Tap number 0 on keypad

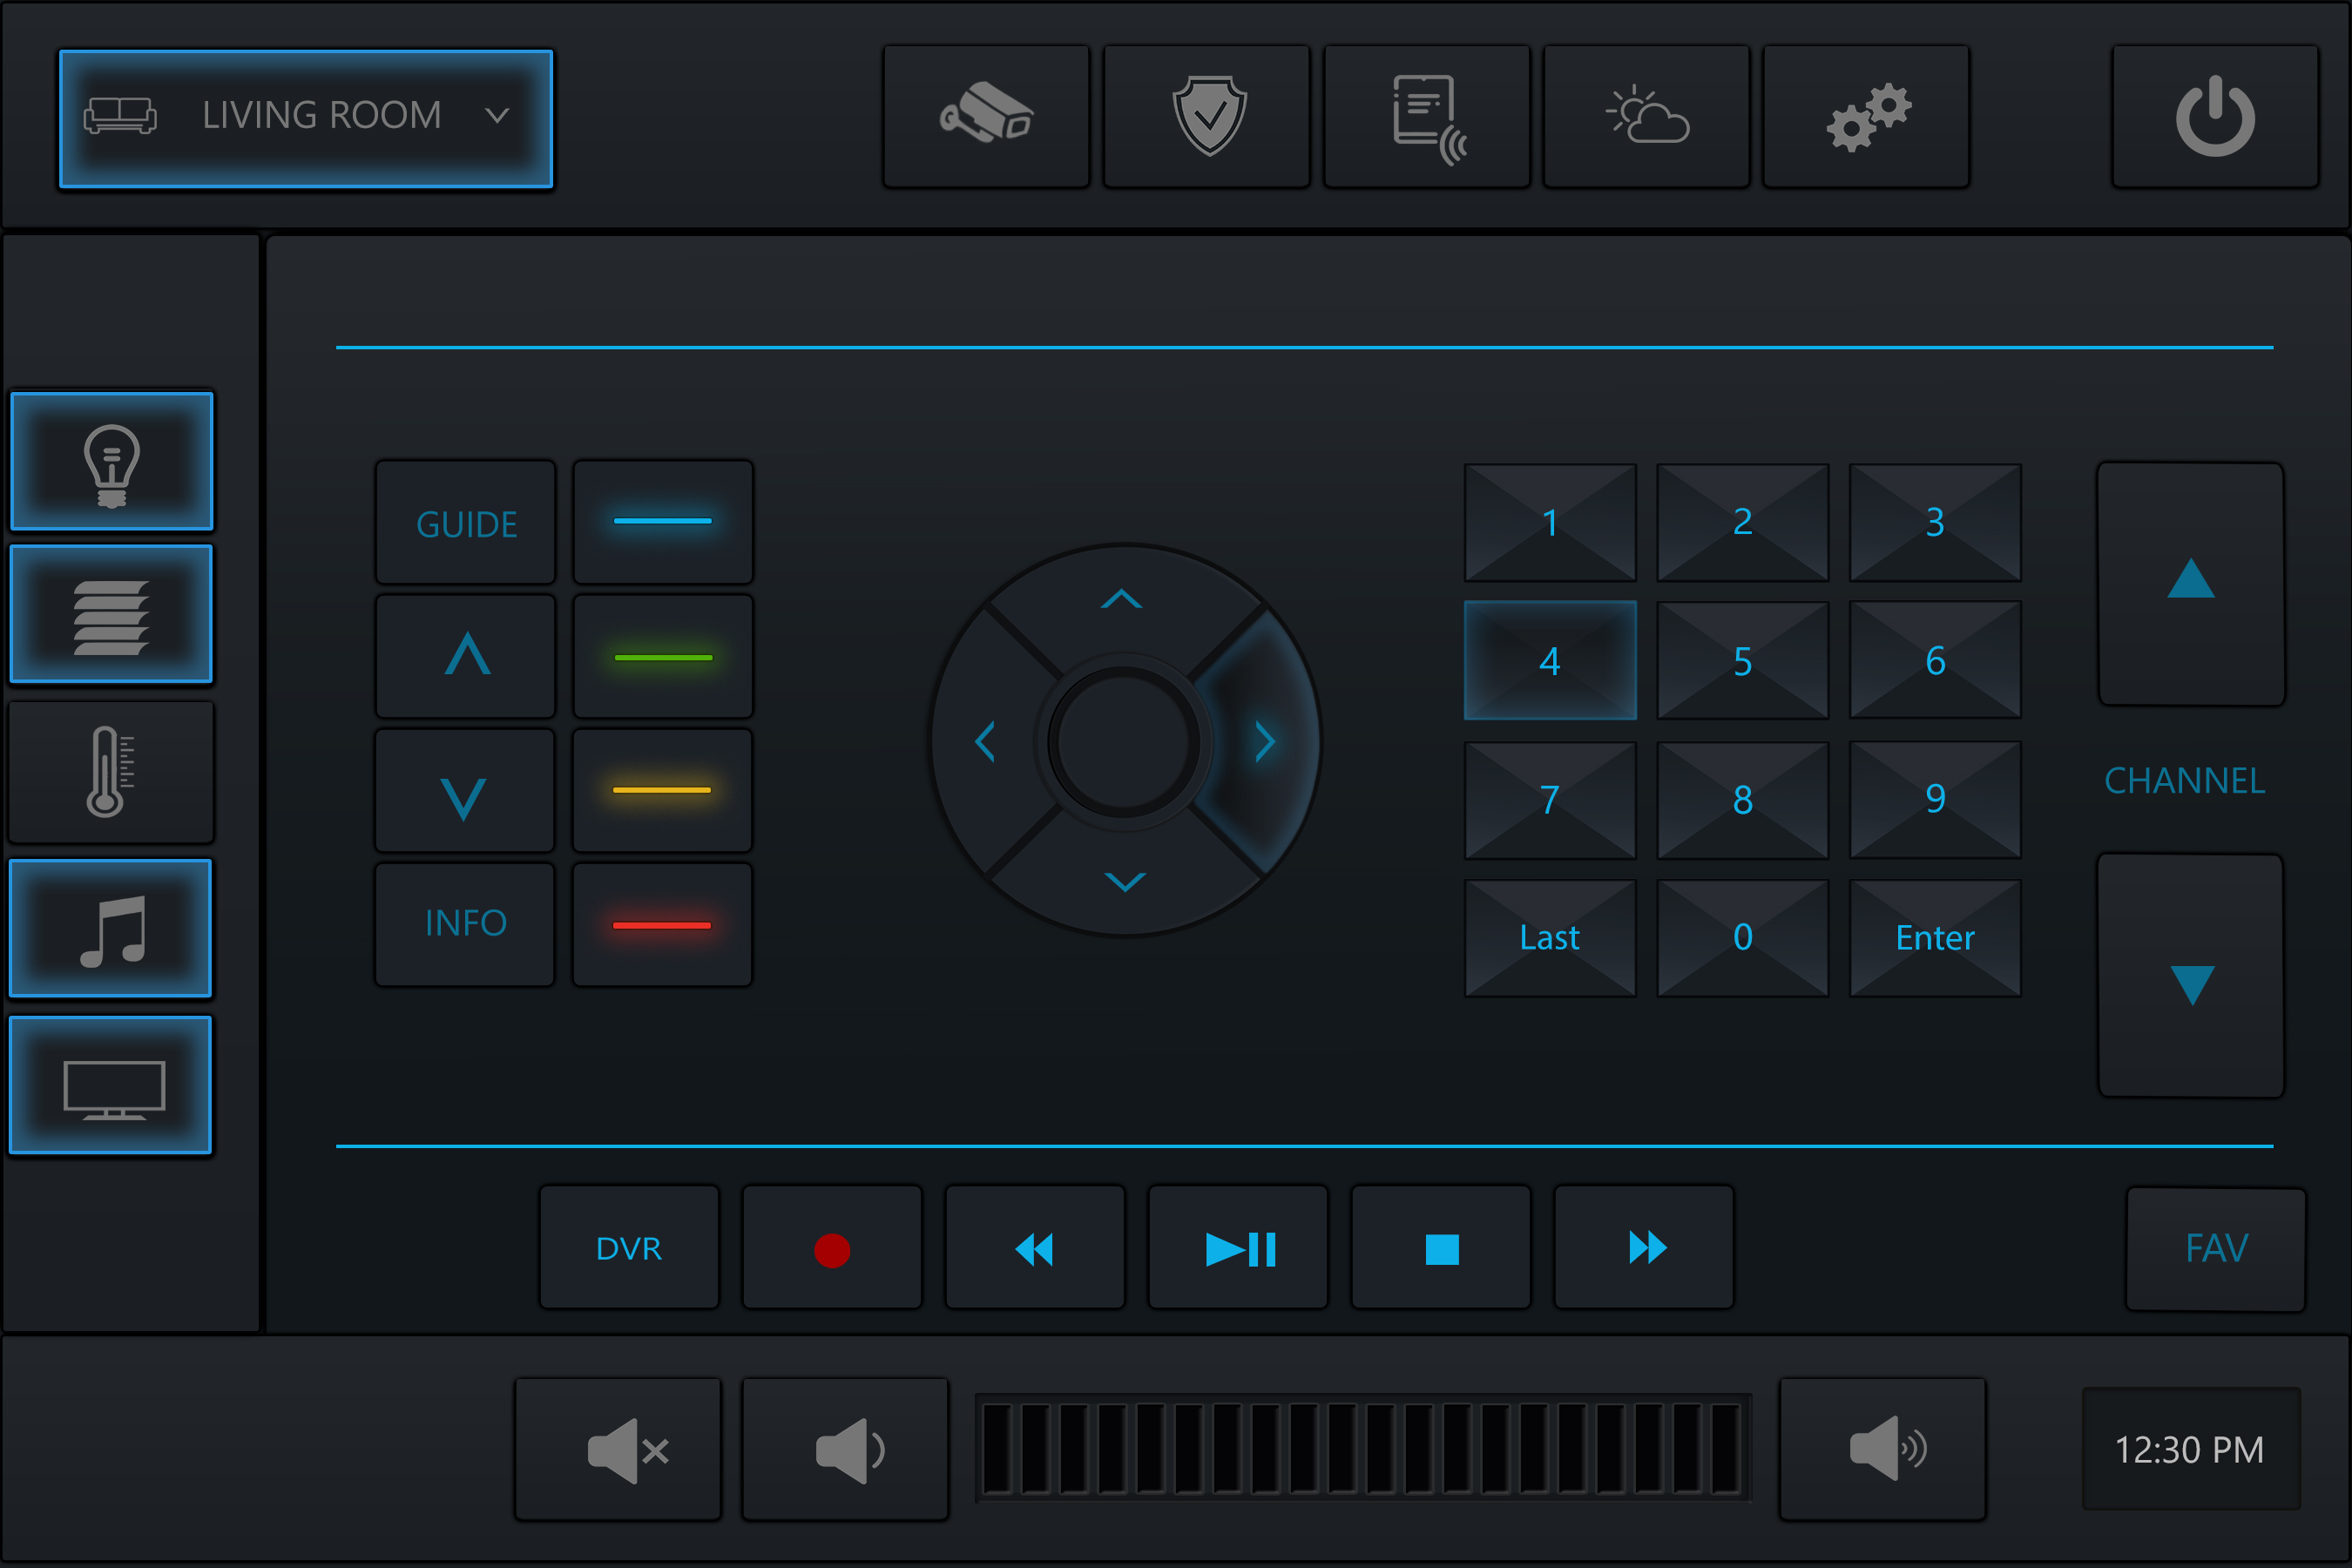[x=1742, y=938]
